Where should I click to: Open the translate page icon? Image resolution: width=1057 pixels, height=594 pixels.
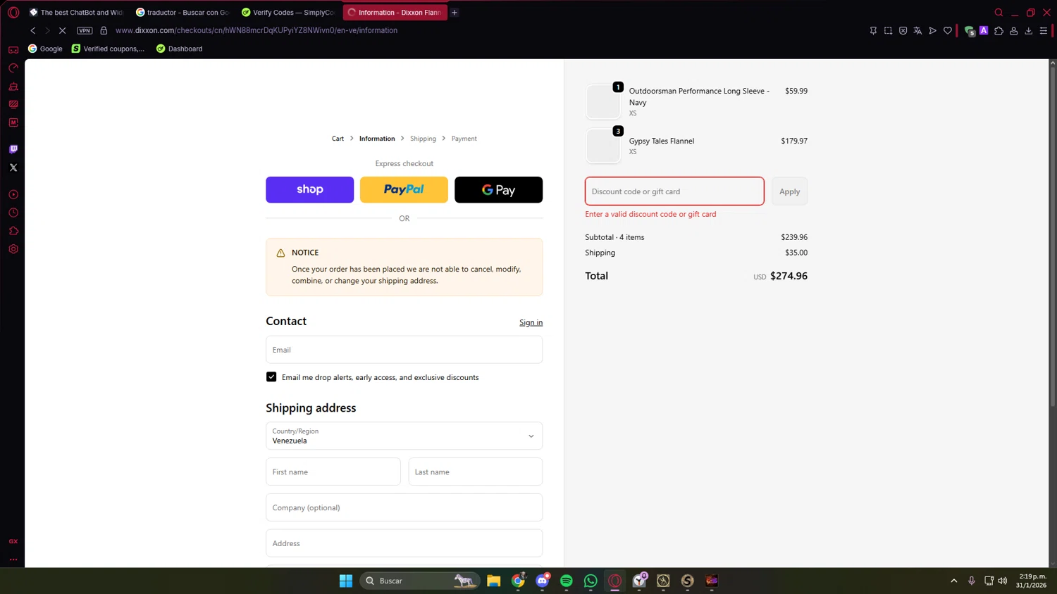coord(917,30)
